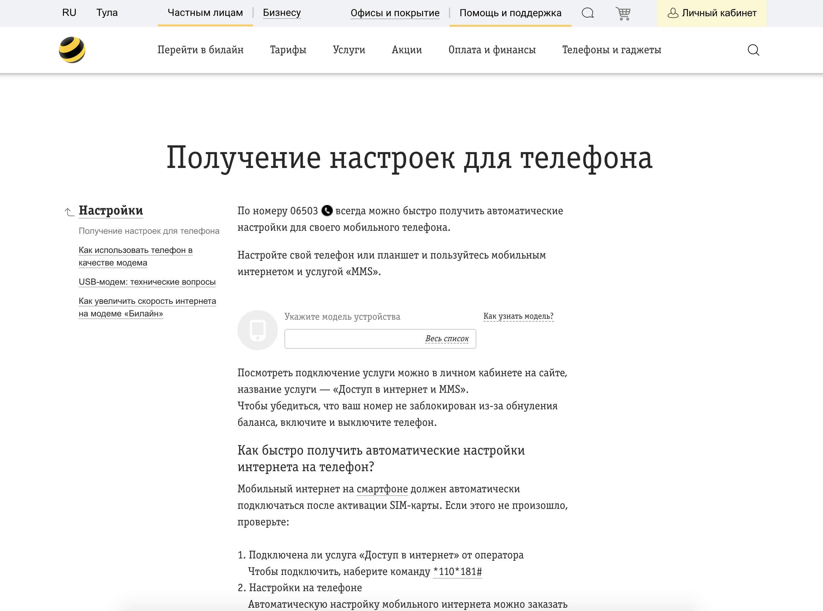The image size is (823, 611).
Task: Expand the Весь список device list
Action: click(447, 339)
